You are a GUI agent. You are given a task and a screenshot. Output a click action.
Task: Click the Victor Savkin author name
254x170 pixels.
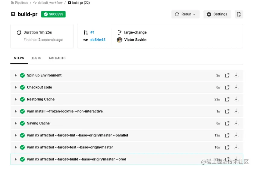[x=135, y=40]
